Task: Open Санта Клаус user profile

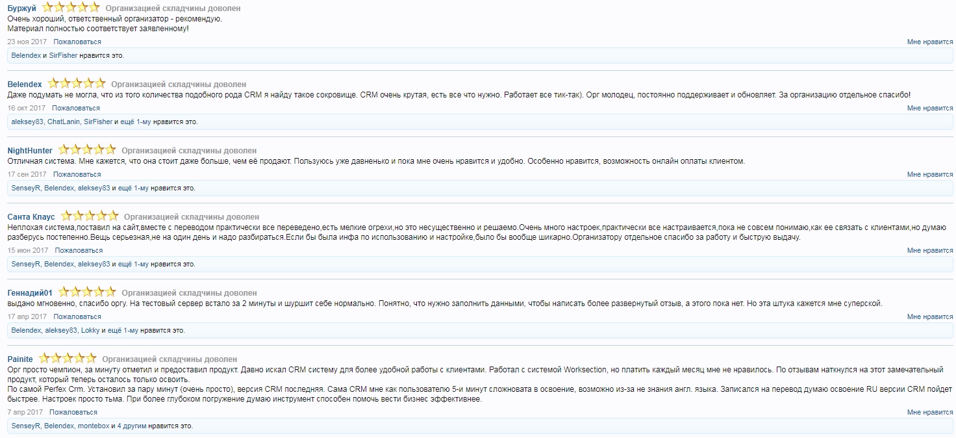Action: [31, 217]
